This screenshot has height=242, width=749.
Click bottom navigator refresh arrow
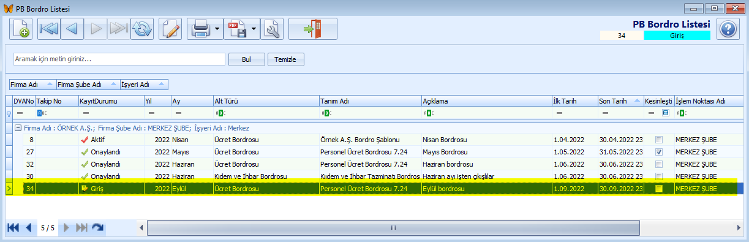point(97,228)
